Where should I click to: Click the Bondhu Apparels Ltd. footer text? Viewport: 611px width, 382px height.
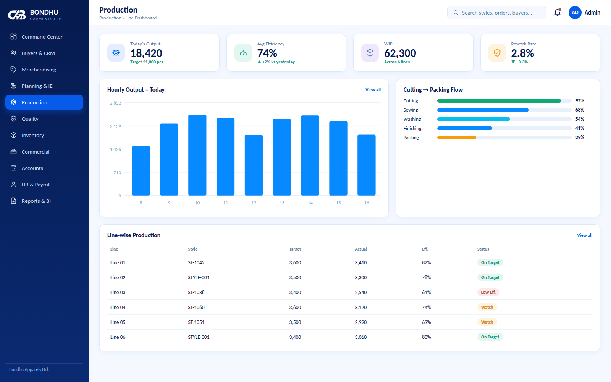point(29,369)
